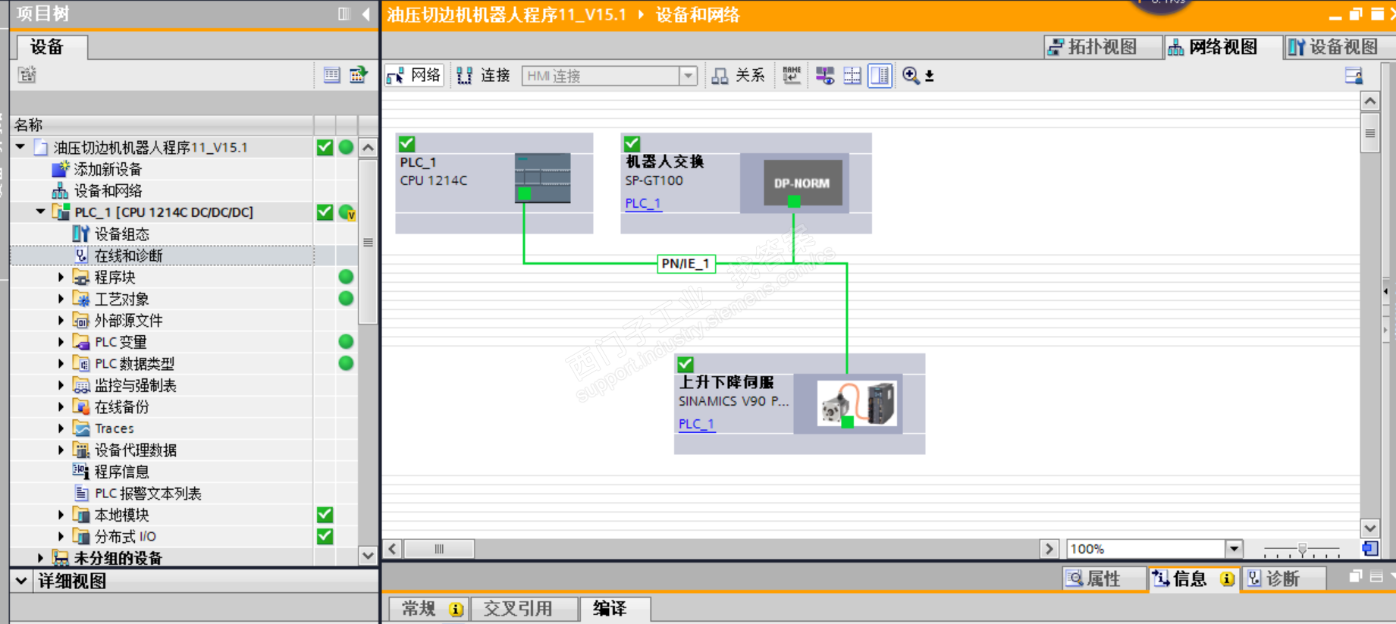Image resolution: width=1396 pixels, height=624 pixels.
Task: Expand the 本地模块 folder
Action: coord(61,515)
